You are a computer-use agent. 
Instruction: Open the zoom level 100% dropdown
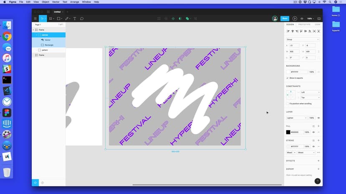(310, 19)
